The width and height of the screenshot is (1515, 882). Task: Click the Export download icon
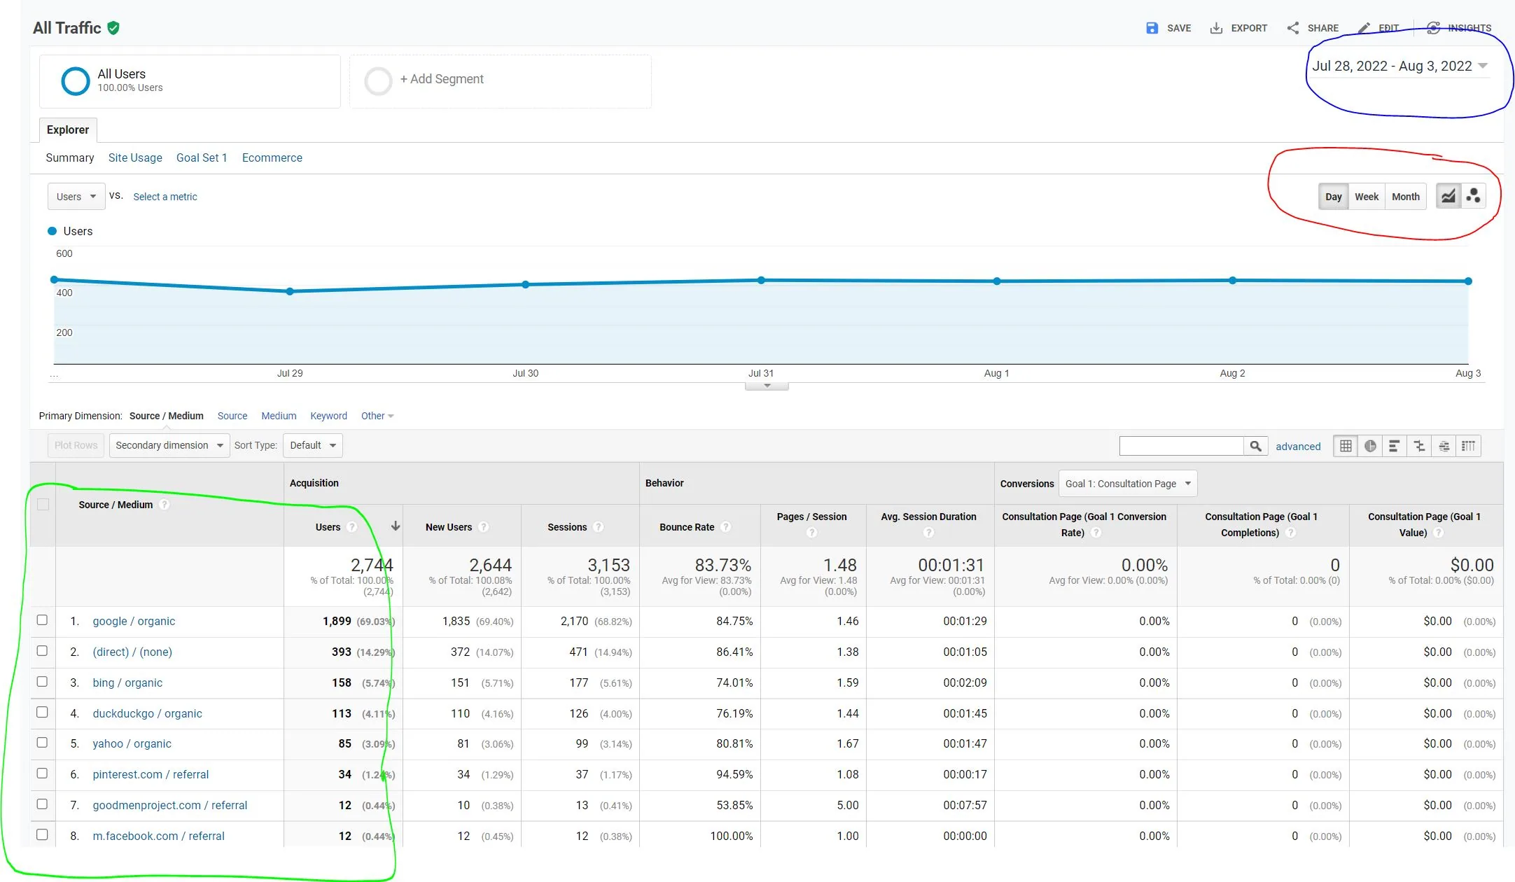coord(1216,28)
